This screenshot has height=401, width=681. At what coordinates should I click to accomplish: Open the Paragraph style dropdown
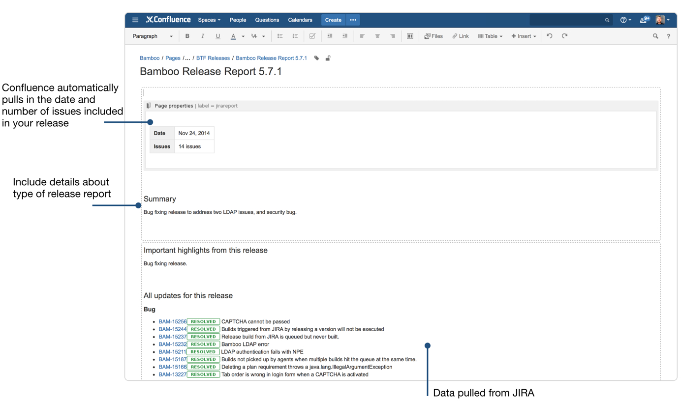coord(153,36)
